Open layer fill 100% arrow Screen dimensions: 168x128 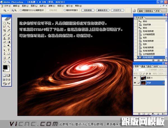pyautogui.click(x=165, y=73)
